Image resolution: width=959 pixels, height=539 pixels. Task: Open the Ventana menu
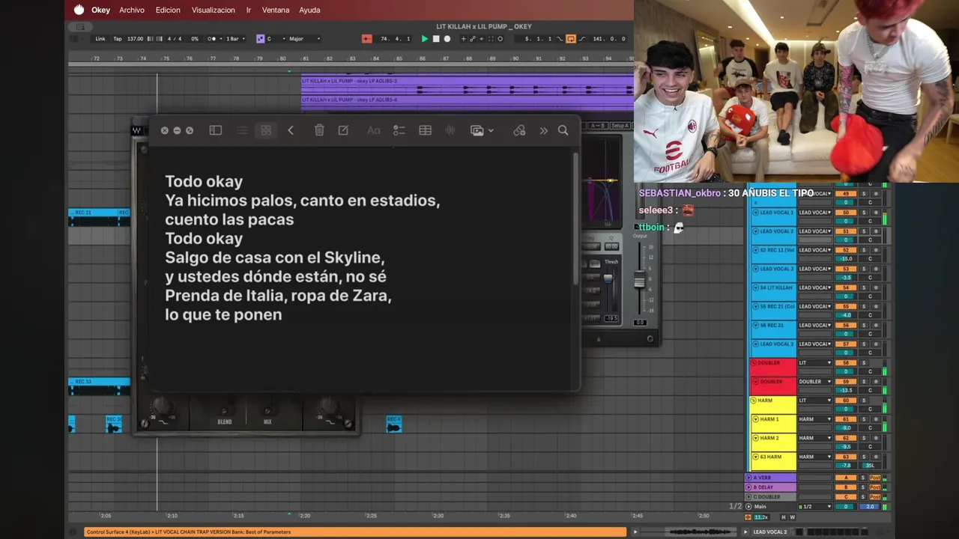(276, 10)
